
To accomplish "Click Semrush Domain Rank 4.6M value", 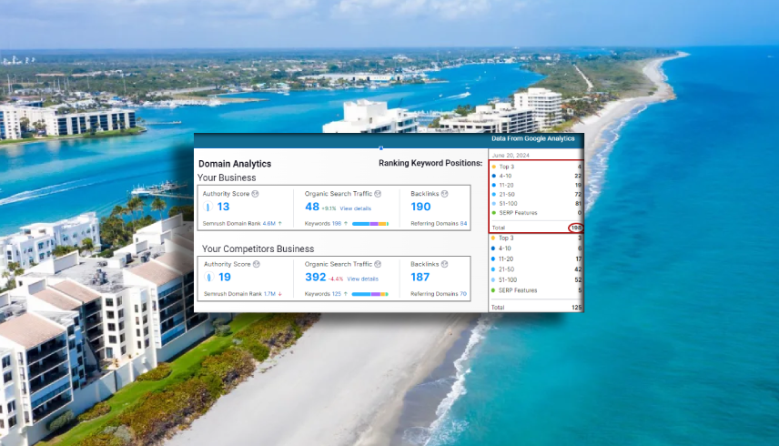I will tap(269, 223).
